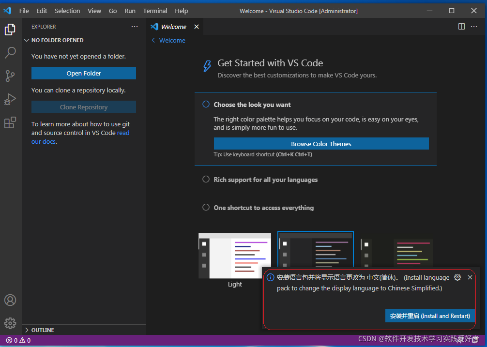Viewport: 487px width, 347px height.
Task: Open the File menu
Action: click(x=24, y=11)
